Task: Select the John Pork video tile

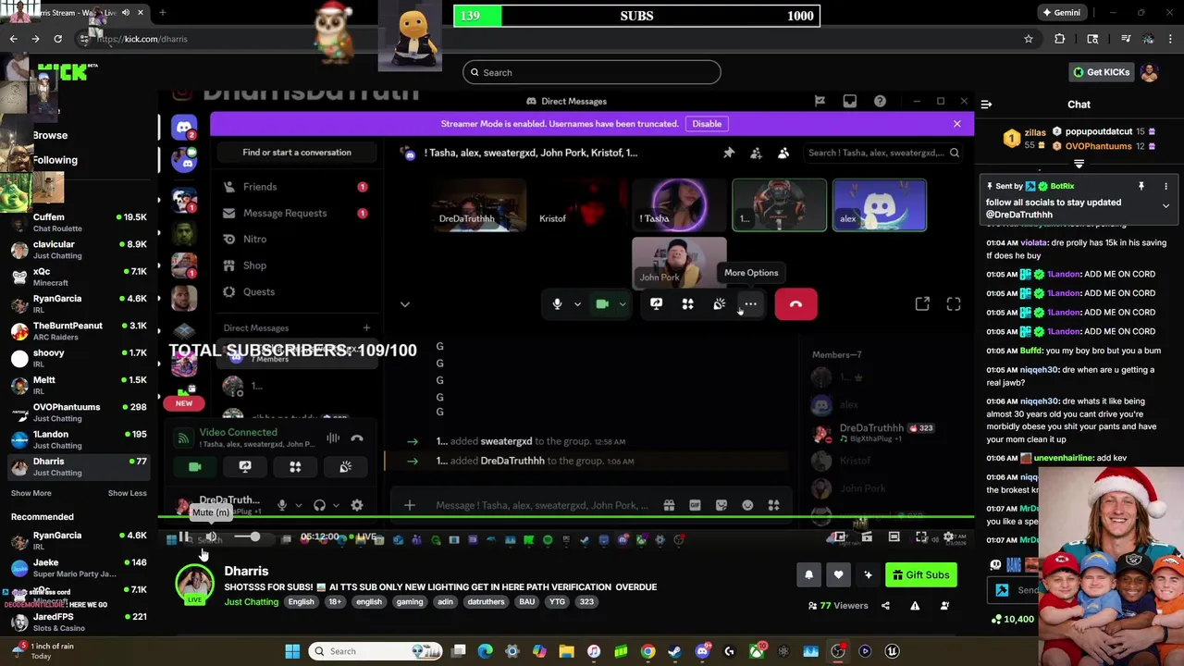Action: [679, 263]
